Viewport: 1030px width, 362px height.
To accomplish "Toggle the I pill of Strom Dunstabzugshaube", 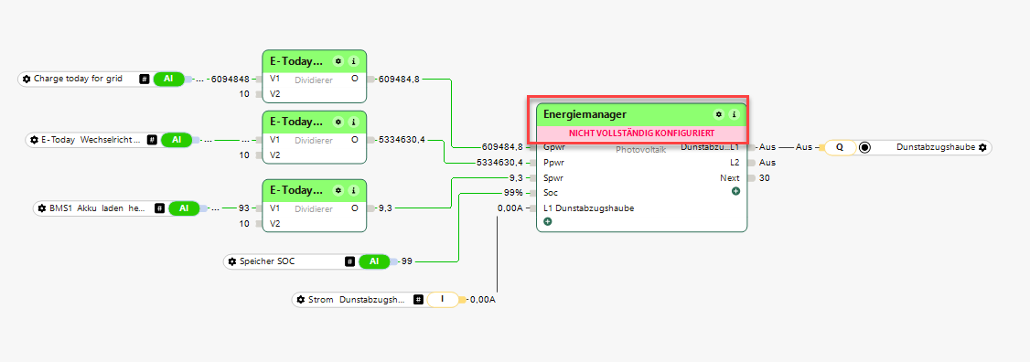I will tap(442, 300).
